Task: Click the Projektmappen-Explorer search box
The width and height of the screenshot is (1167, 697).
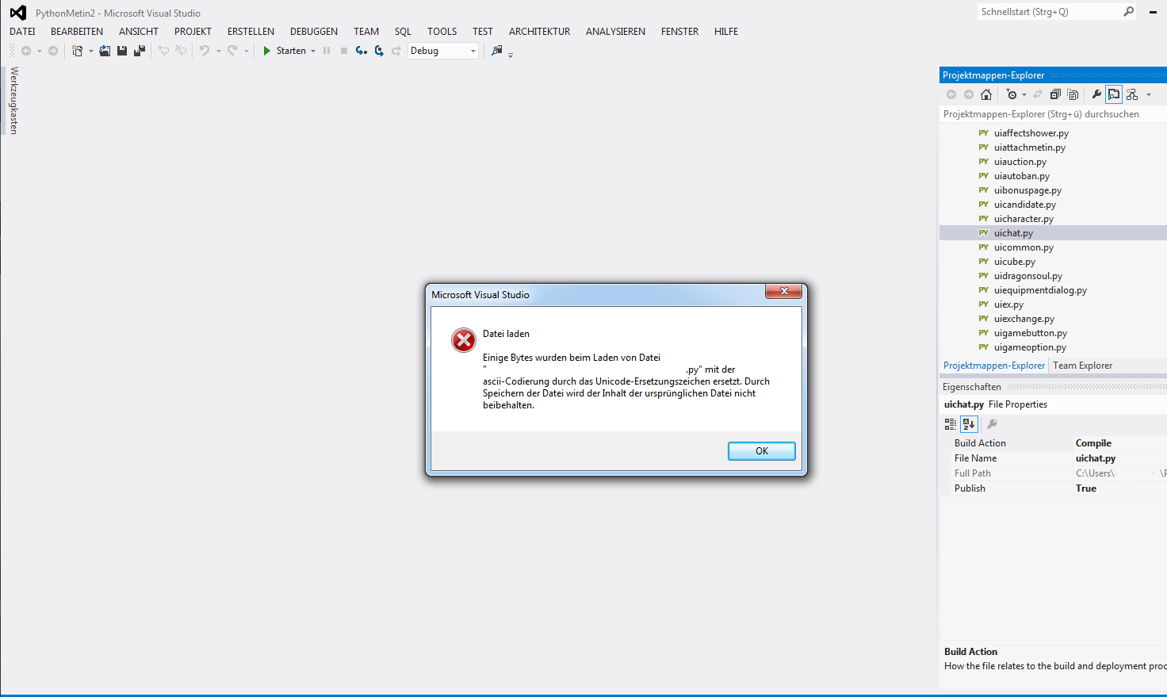Action: [x=1053, y=114]
